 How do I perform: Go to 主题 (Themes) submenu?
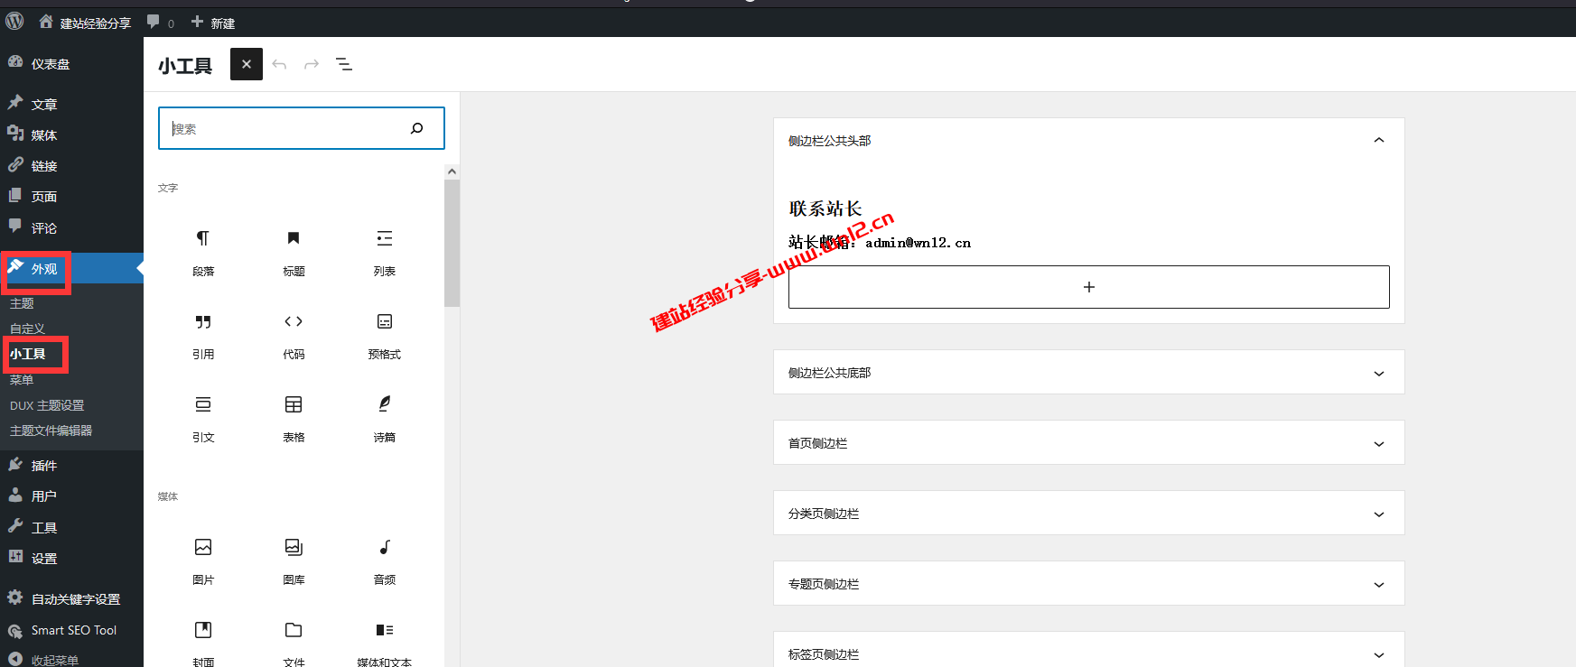[x=22, y=303]
